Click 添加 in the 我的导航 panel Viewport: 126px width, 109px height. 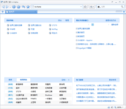pyautogui.click(x=60, y=20)
